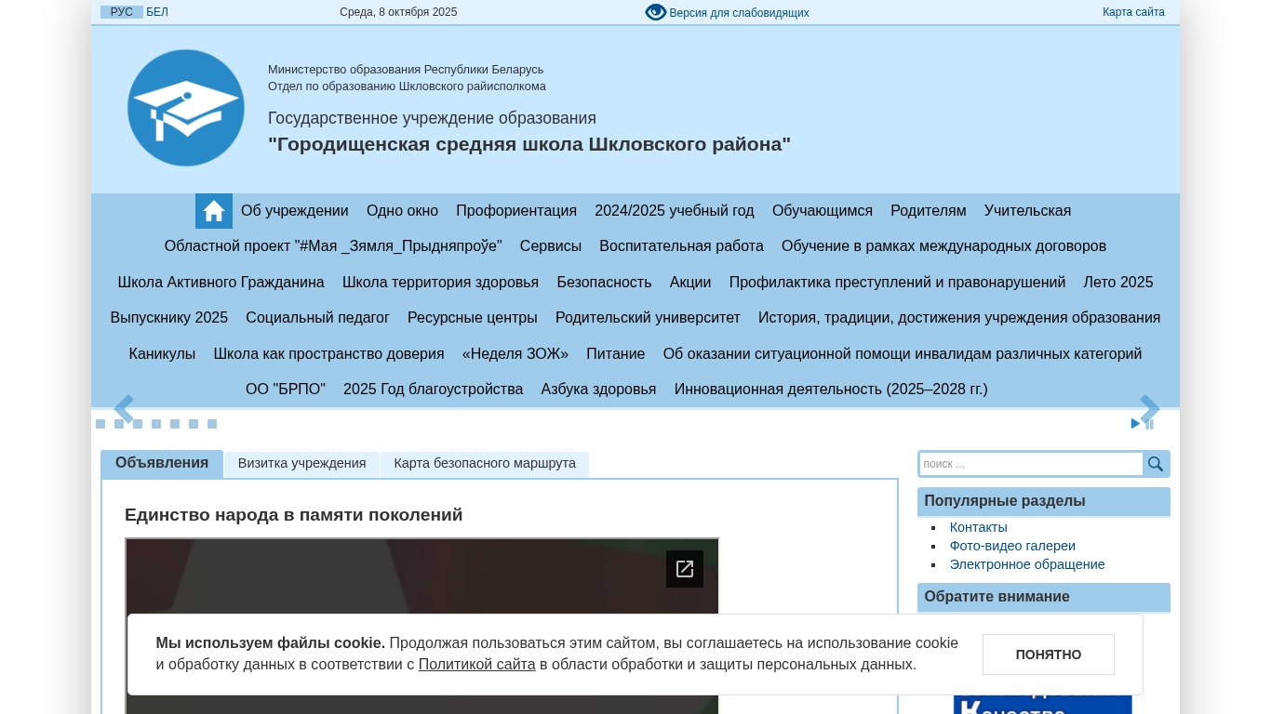Open the Ресурсные центры menu
Screen dimensions: 1271x714
pyautogui.click(x=473, y=318)
